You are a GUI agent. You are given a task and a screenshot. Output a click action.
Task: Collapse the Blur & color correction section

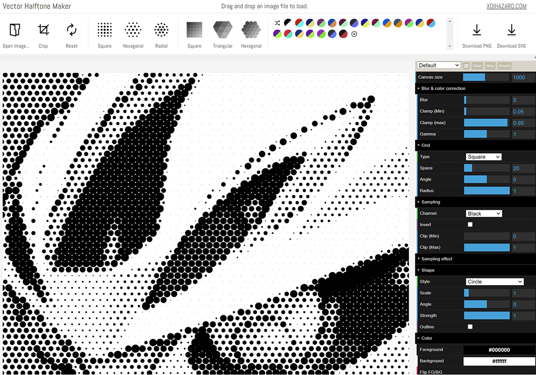click(476, 88)
